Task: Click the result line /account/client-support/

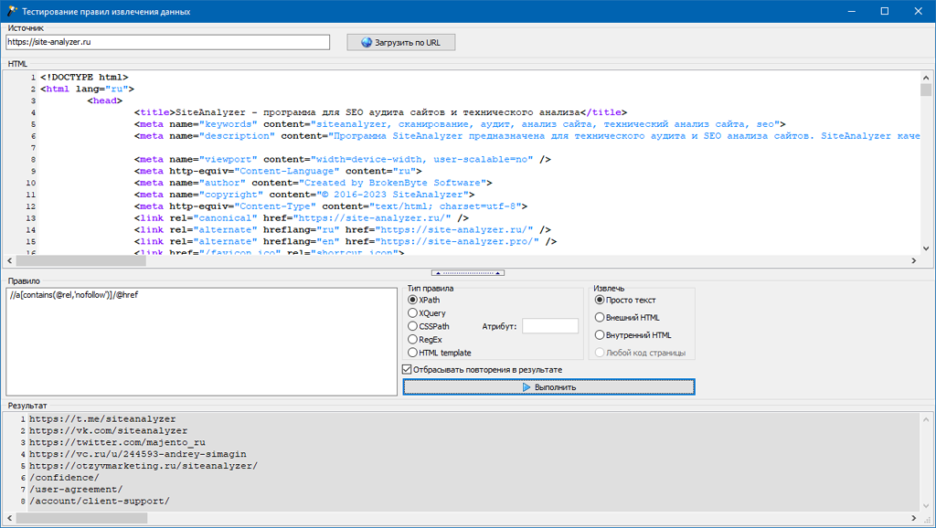Action: coord(100,502)
